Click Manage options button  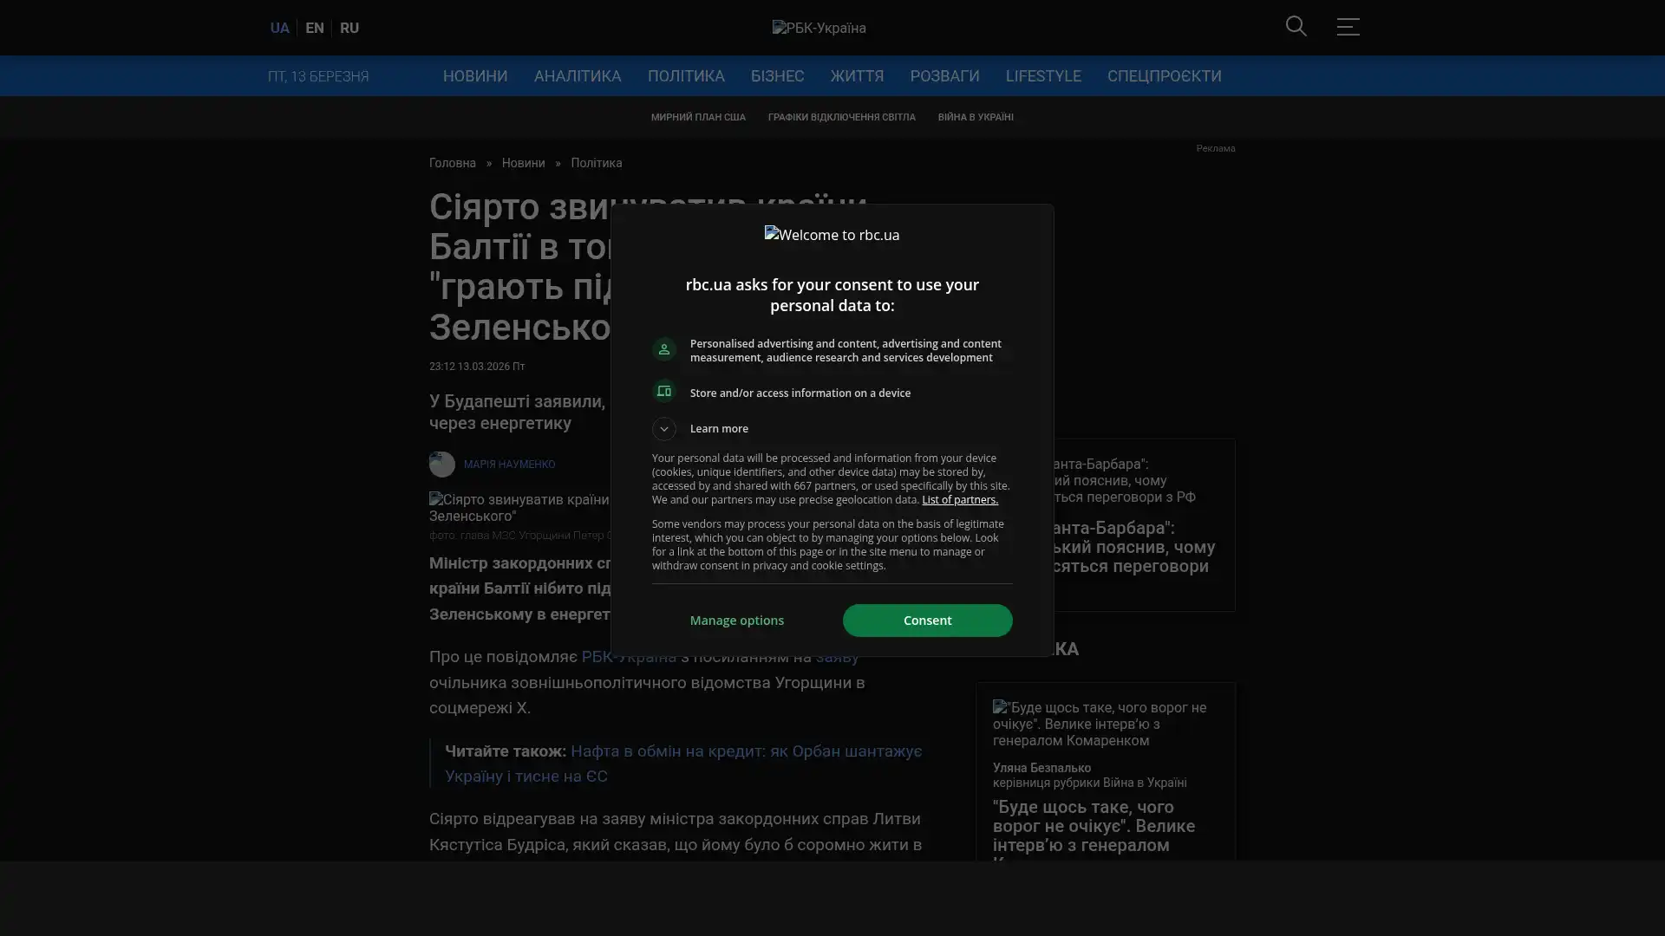736,621
